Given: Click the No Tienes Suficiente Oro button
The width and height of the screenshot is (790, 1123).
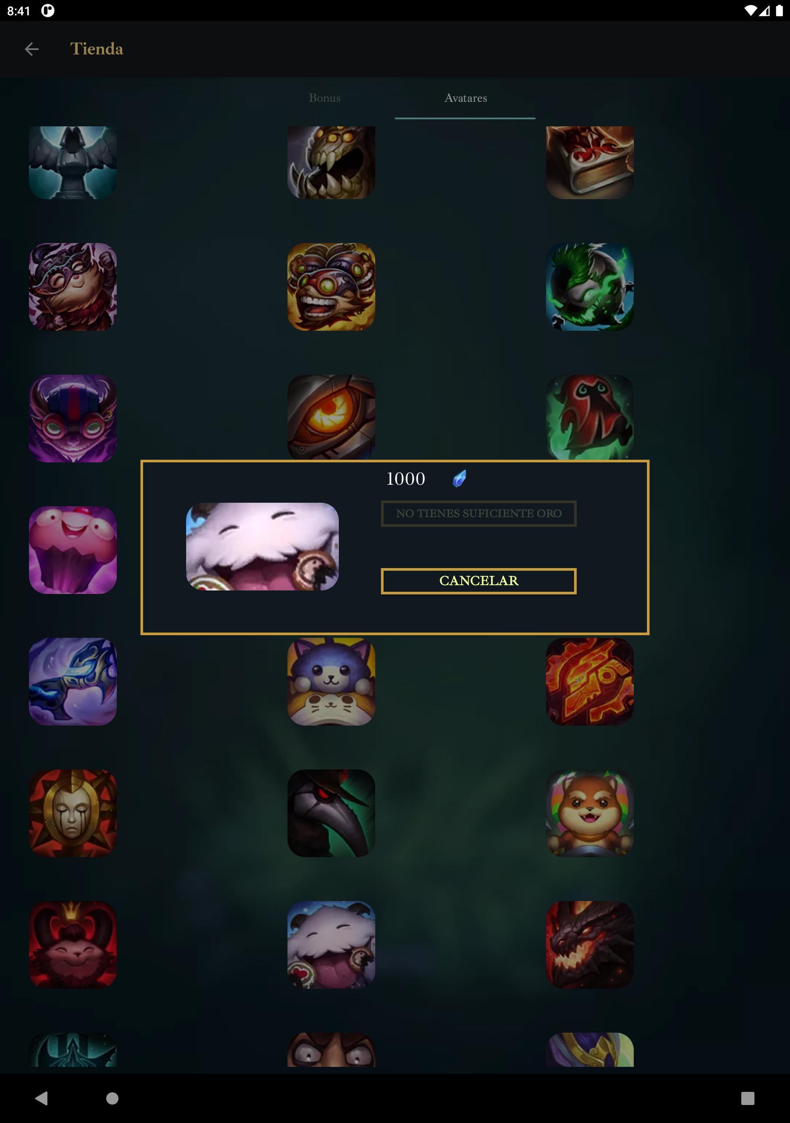Looking at the screenshot, I should [x=478, y=514].
